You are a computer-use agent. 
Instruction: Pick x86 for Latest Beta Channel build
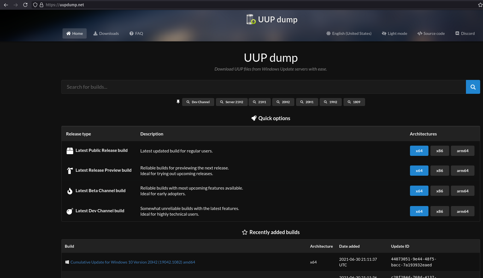click(440, 191)
